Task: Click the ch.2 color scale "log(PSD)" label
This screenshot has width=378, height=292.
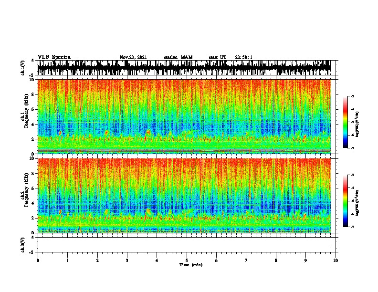Action: [357, 203]
